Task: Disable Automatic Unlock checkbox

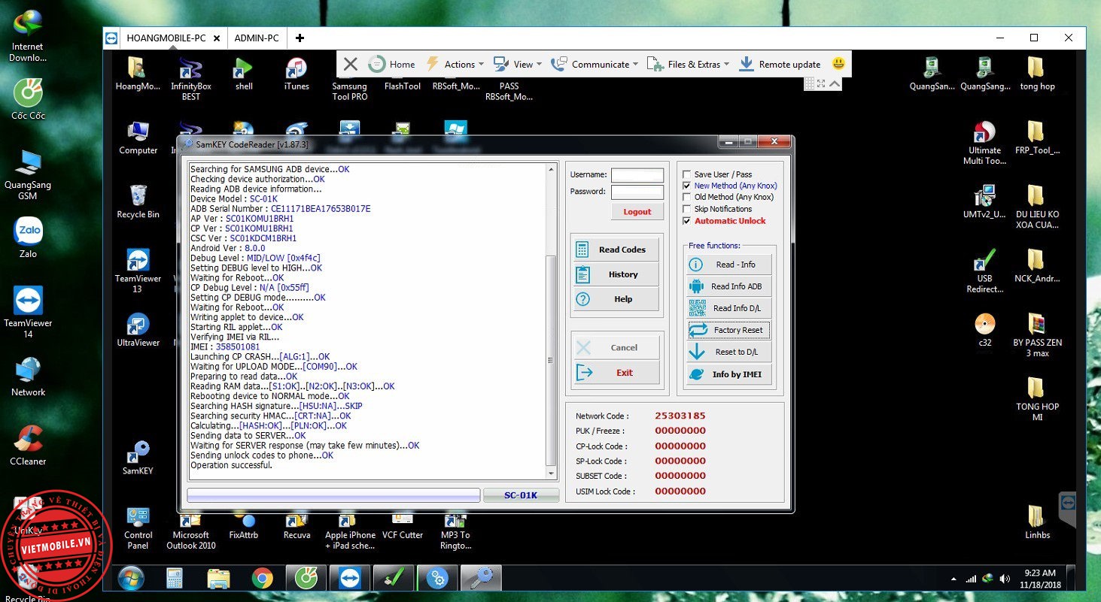Action: [x=686, y=221]
